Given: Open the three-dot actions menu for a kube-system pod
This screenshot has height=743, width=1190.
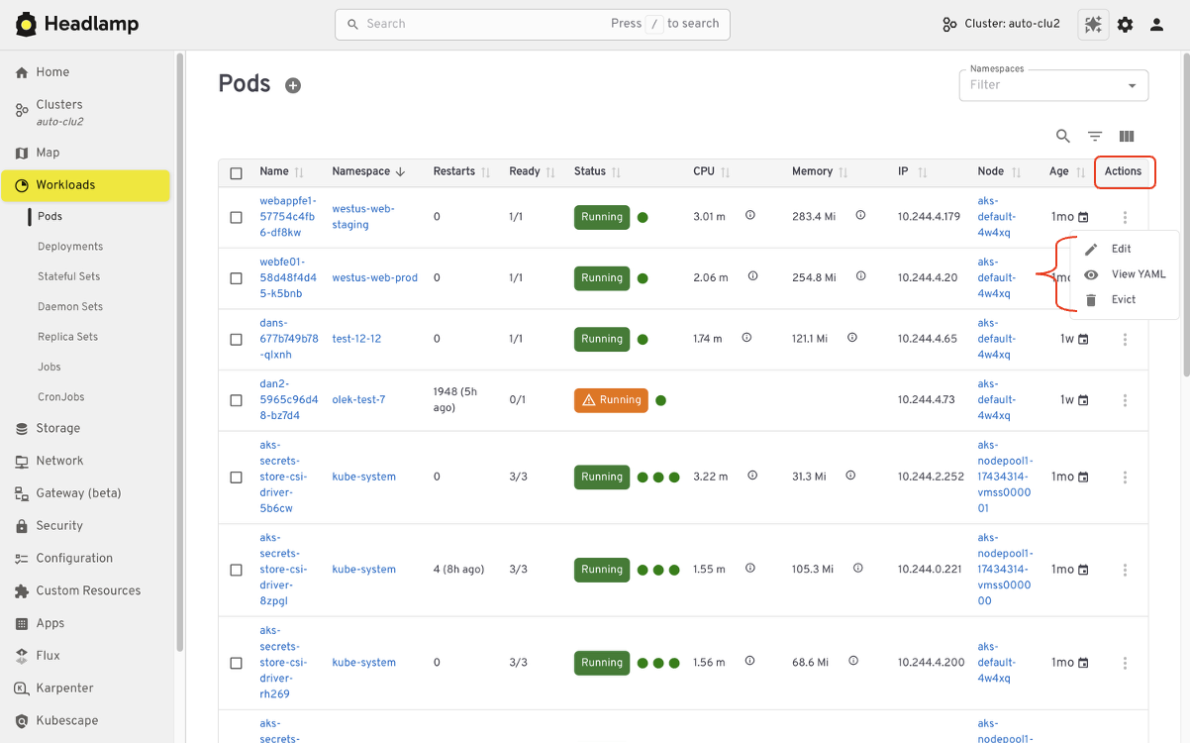Looking at the screenshot, I should click(1125, 477).
